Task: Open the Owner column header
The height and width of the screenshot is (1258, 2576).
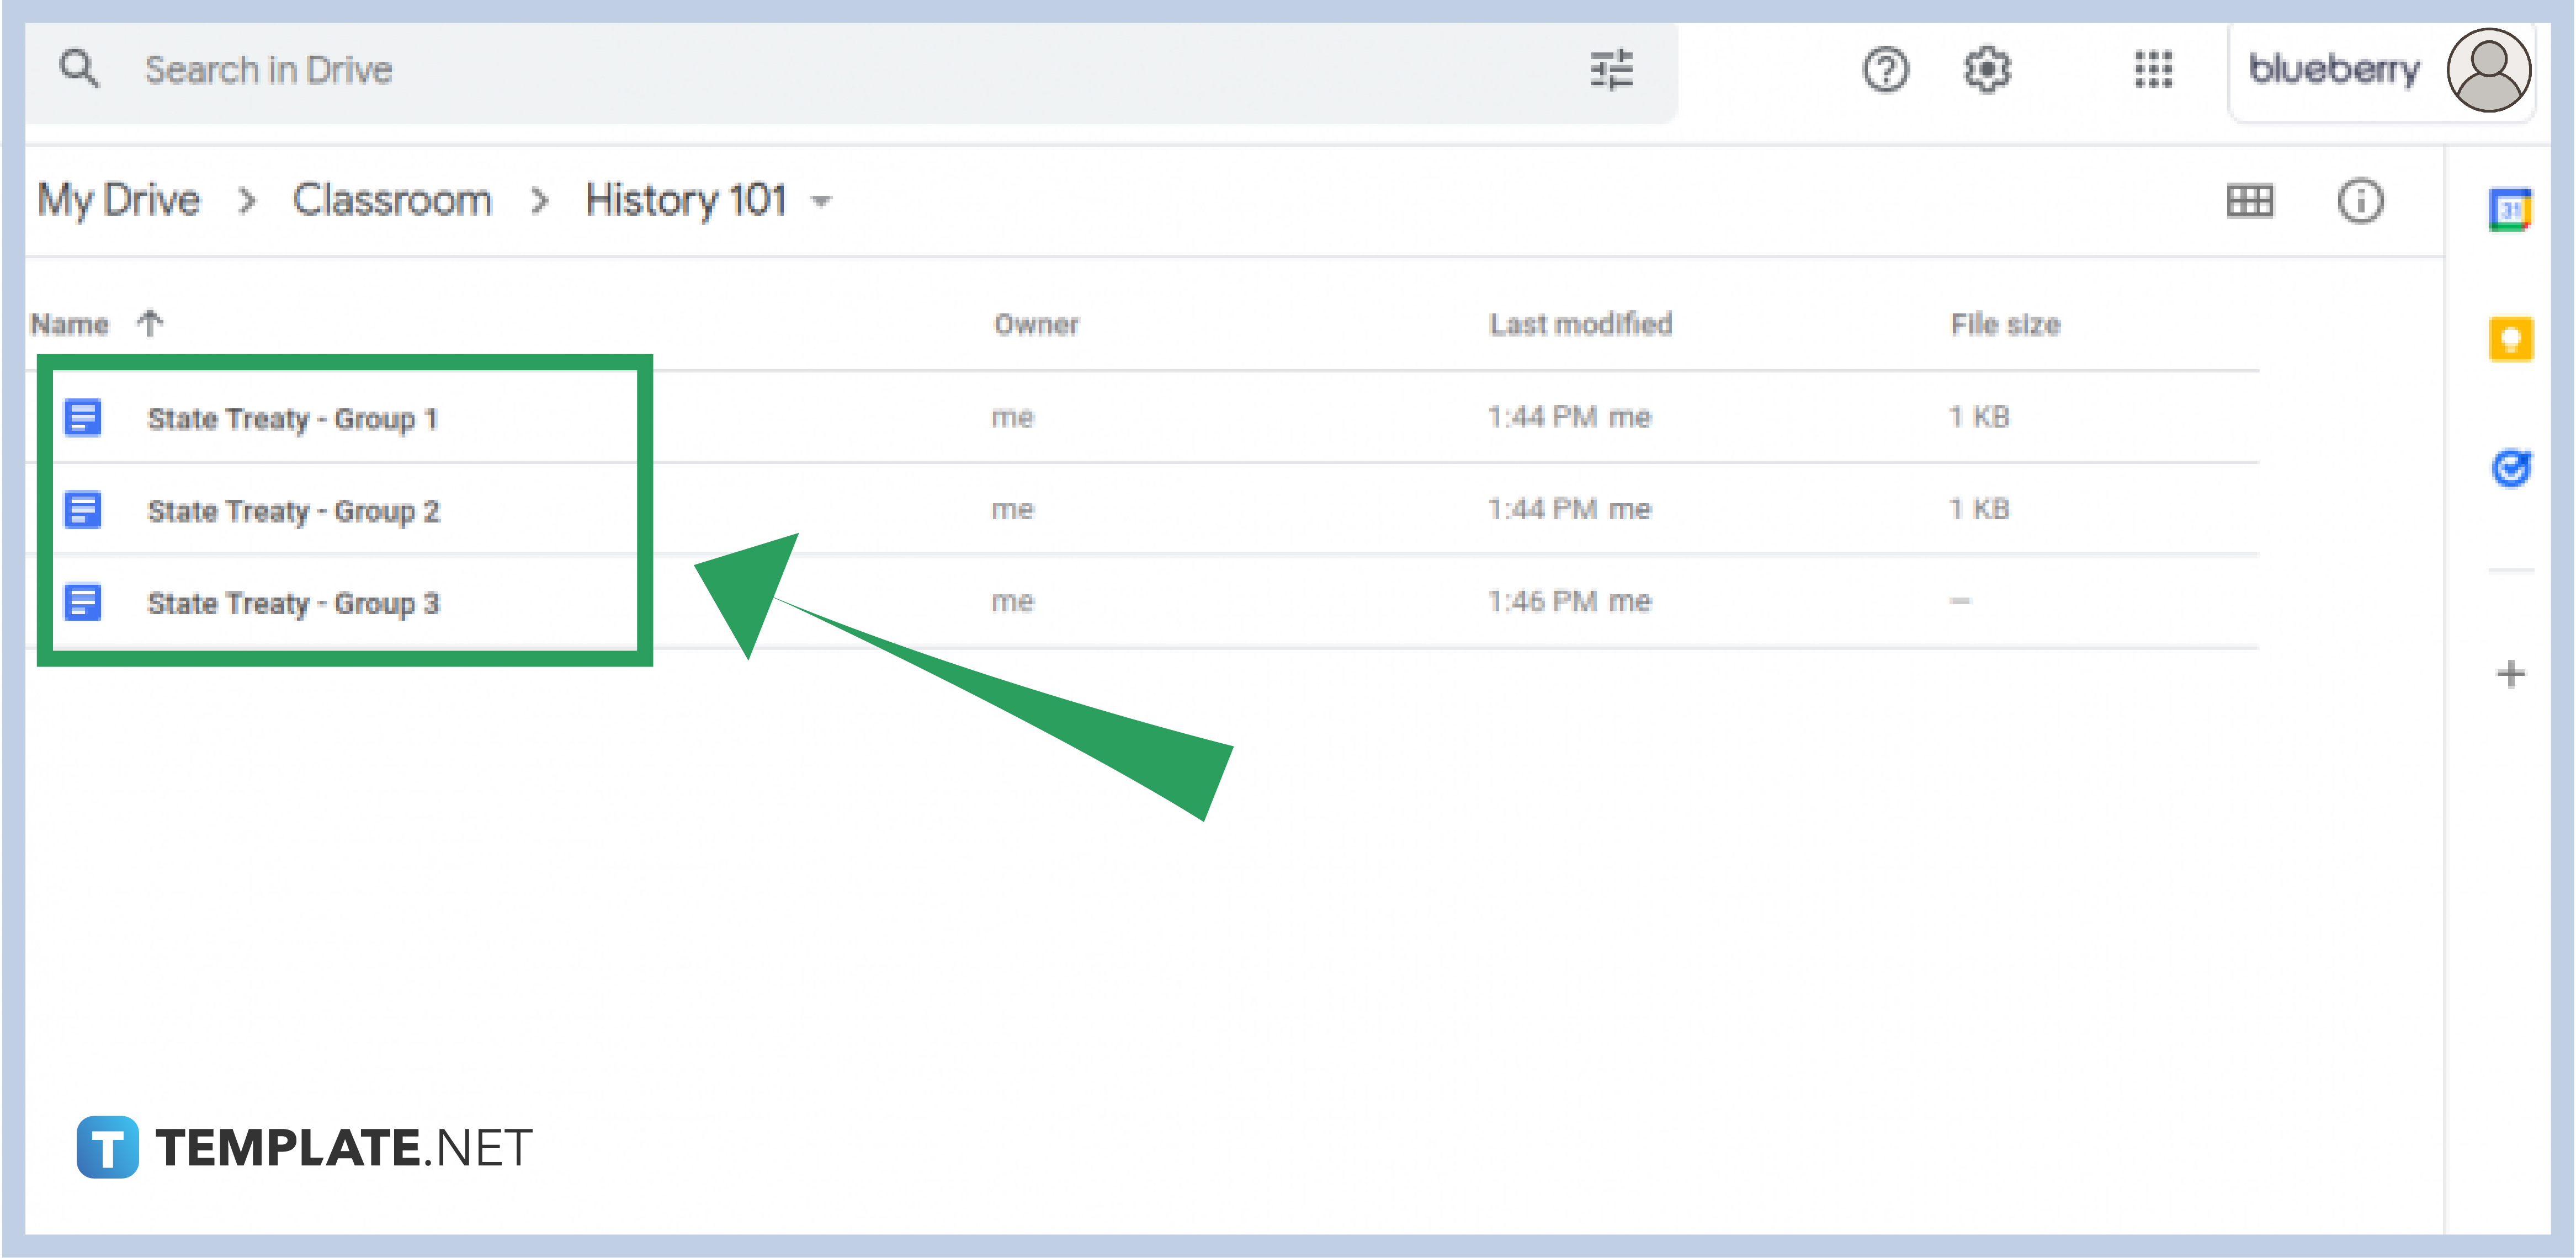Action: pyautogui.click(x=1037, y=323)
